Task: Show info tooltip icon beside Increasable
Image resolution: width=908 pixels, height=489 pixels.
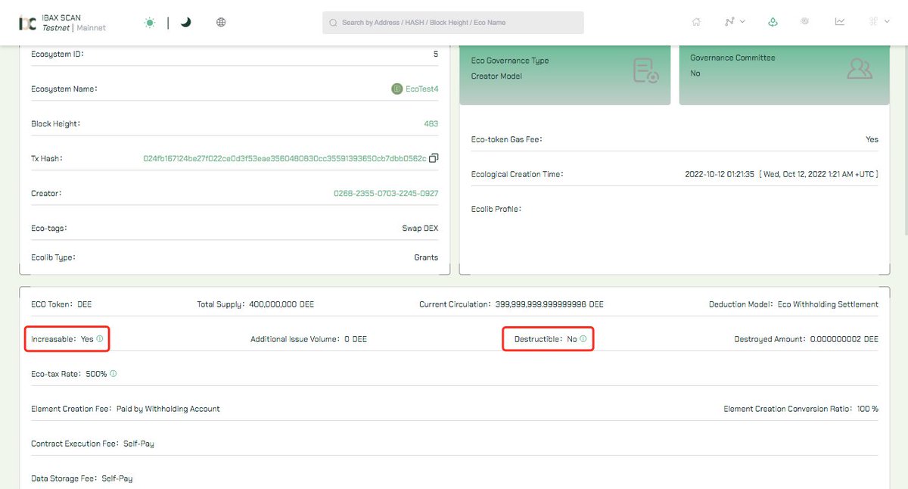Action: [x=99, y=339]
